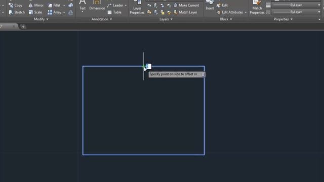The image size is (324, 182).
Task: Click the Offset icon beside Array
Action: [71, 12]
